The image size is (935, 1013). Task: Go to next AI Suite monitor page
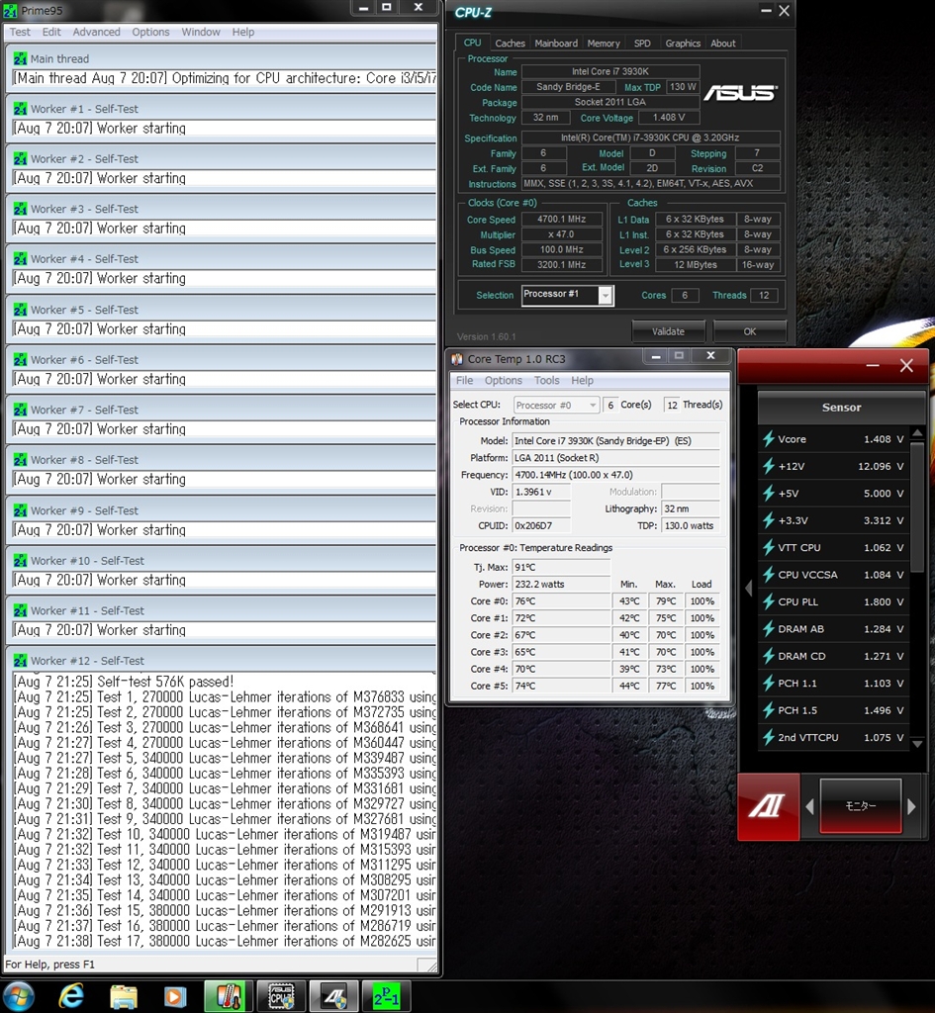click(913, 806)
